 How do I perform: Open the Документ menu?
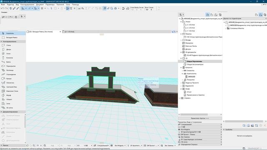coord(40,5)
